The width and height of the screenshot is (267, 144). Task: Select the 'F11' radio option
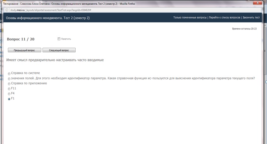9,89
